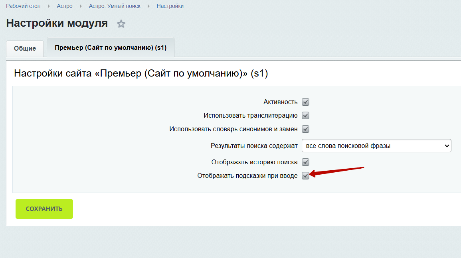Click the Настройки модуля page title

point(57,23)
